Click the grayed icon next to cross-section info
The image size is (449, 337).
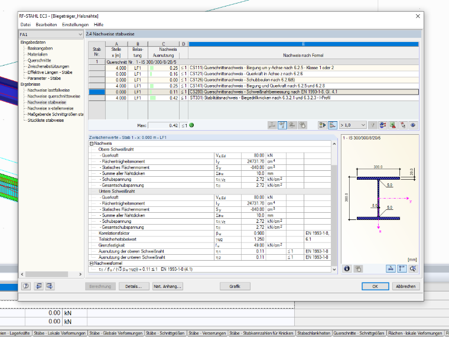(358, 268)
